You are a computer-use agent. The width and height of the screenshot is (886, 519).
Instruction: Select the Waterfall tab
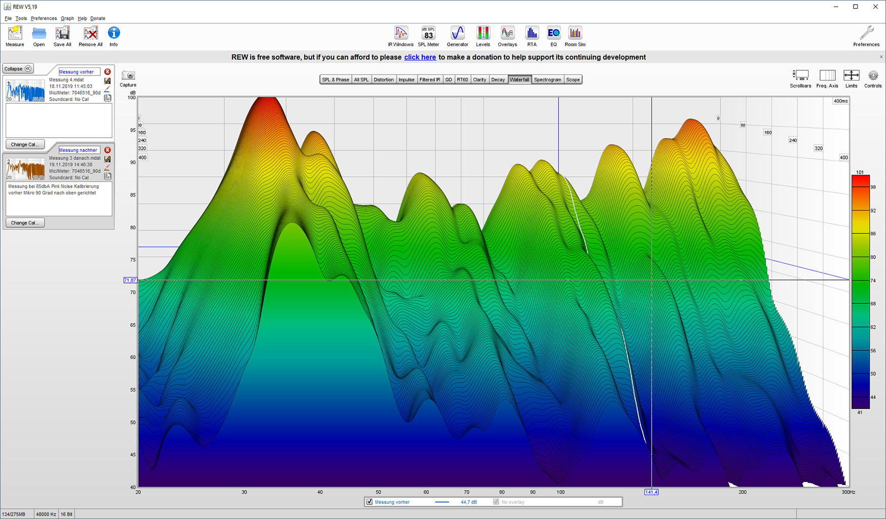[519, 79]
